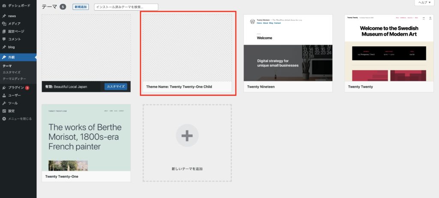The width and height of the screenshot is (439, 198).
Task: Expand the ヘルプ dropdown tab
Action: 424,2
